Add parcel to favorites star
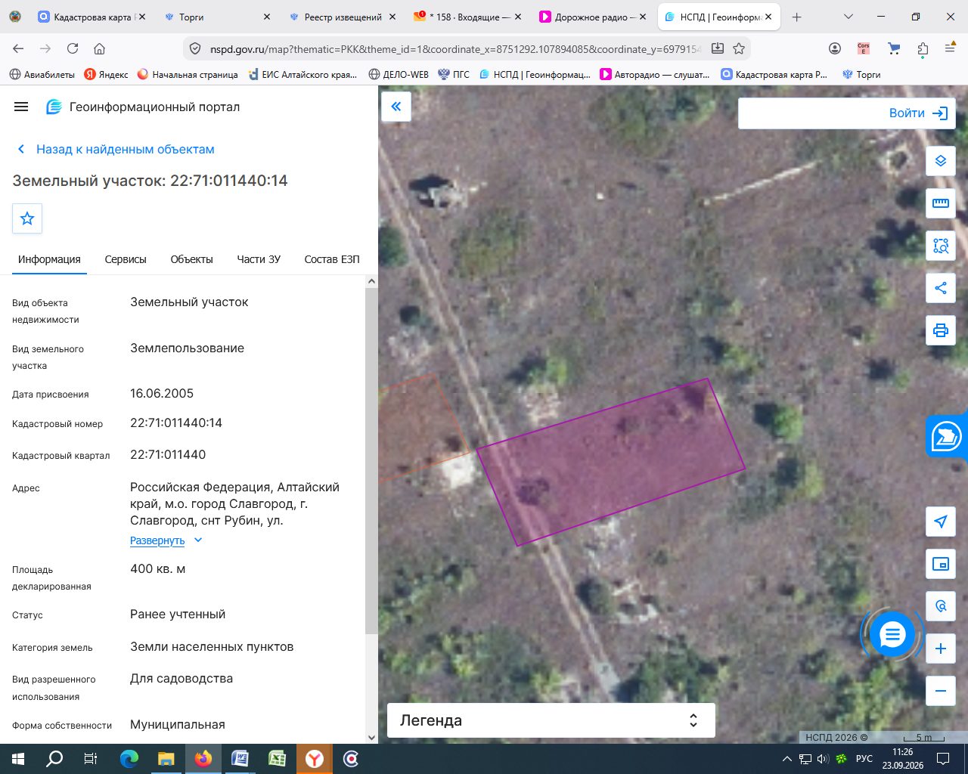Screen dimensions: 968x774 [x=27, y=218]
